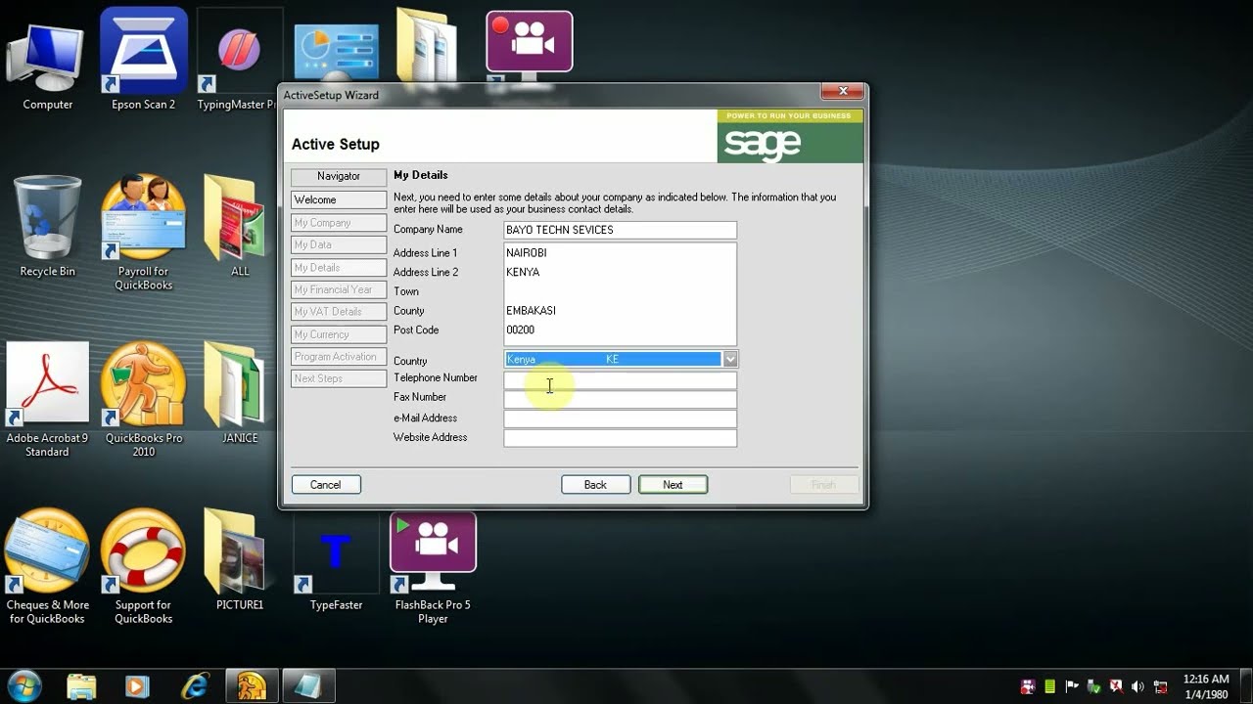
Task: Select the Welcome step in the sidebar
Action: pos(339,199)
